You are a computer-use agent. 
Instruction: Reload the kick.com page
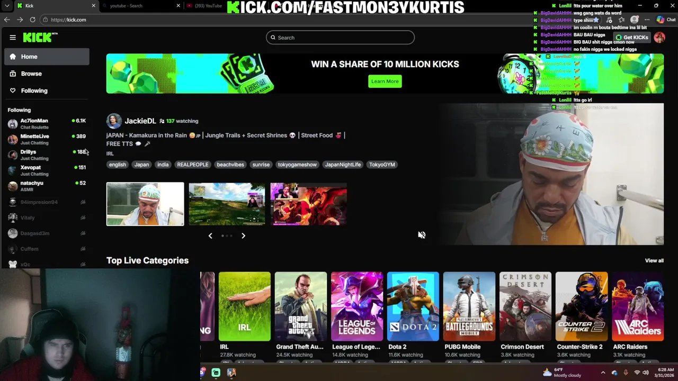(x=32, y=20)
